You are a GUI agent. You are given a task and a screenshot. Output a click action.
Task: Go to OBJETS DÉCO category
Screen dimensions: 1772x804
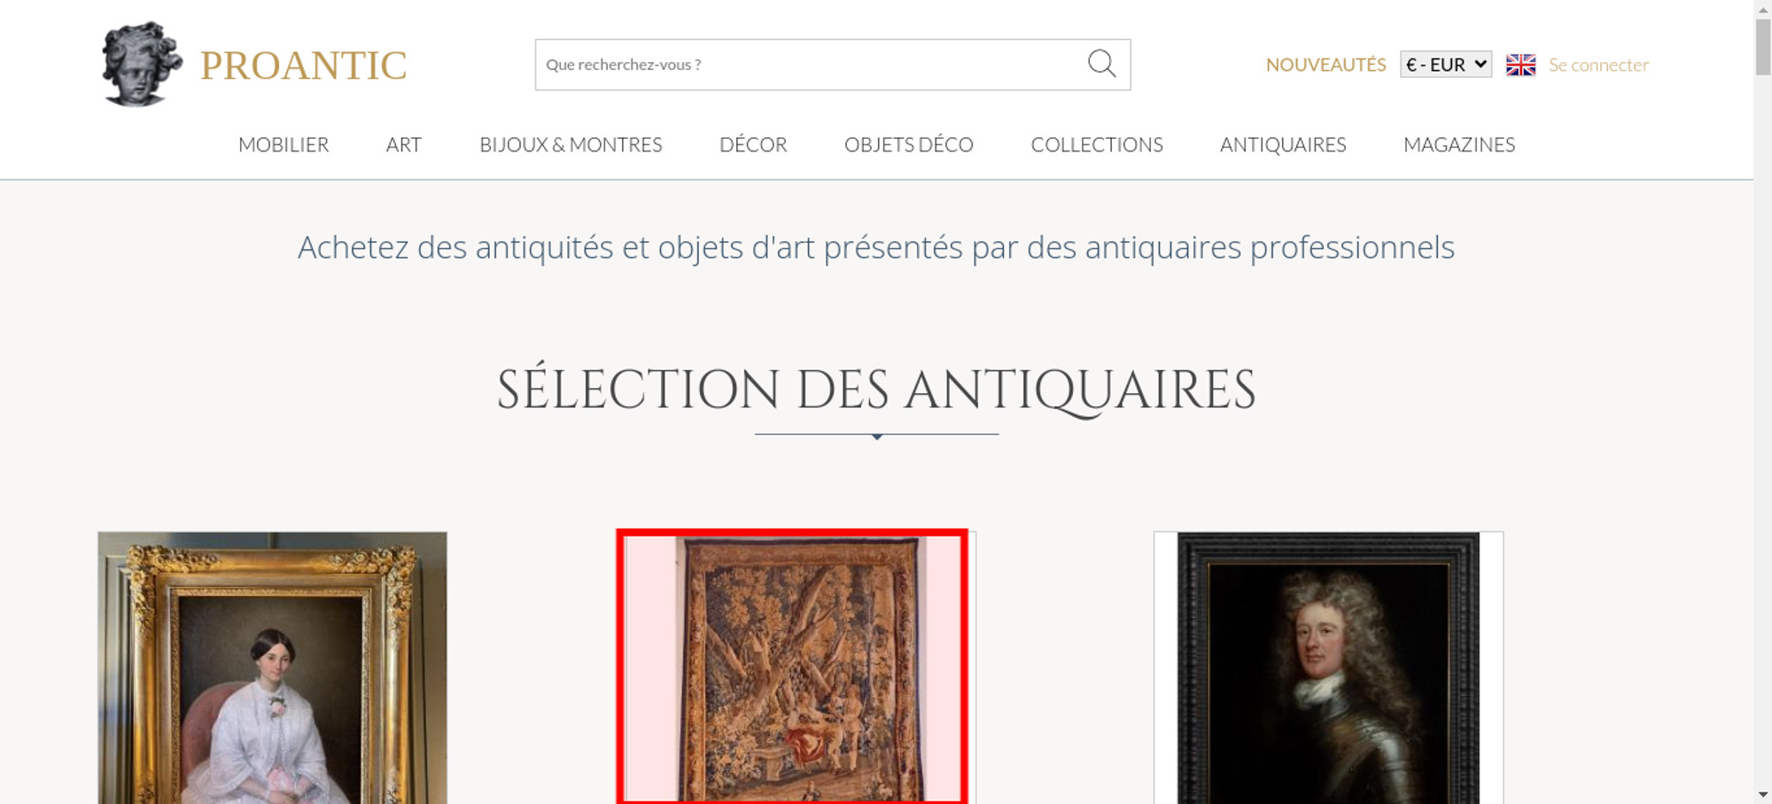coord(908,144)
